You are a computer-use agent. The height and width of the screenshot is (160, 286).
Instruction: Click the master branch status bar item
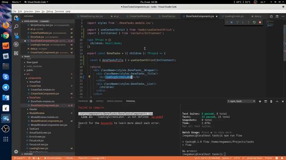[x=20, y=158]
